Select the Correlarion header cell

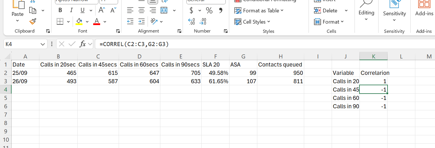tap(373, 73)
